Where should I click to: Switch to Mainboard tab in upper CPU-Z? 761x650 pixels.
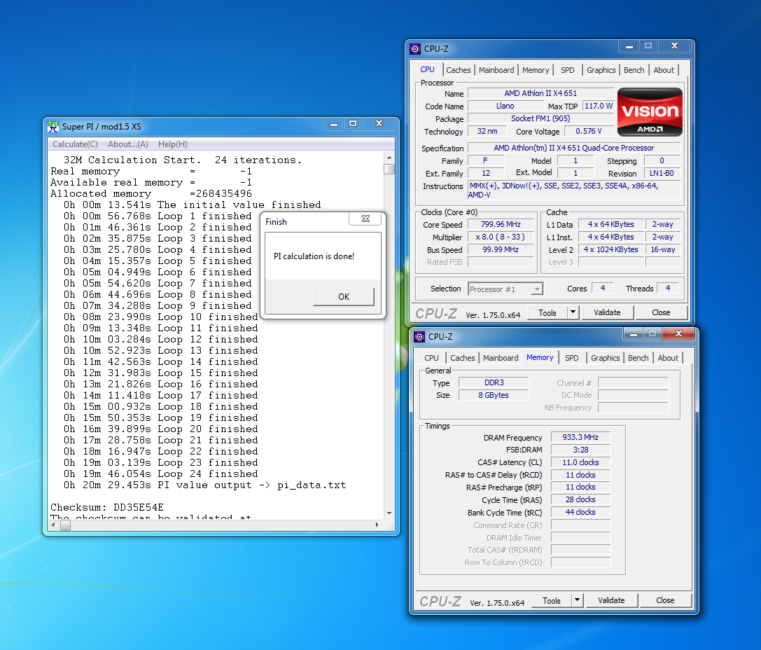click(496, 70)
